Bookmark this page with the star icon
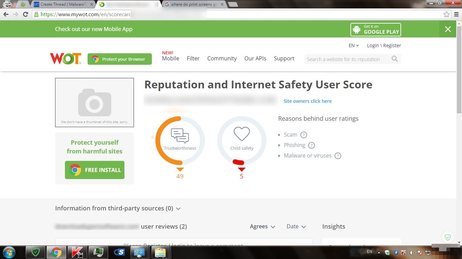462x259 pixels. (x=446, y=14)
